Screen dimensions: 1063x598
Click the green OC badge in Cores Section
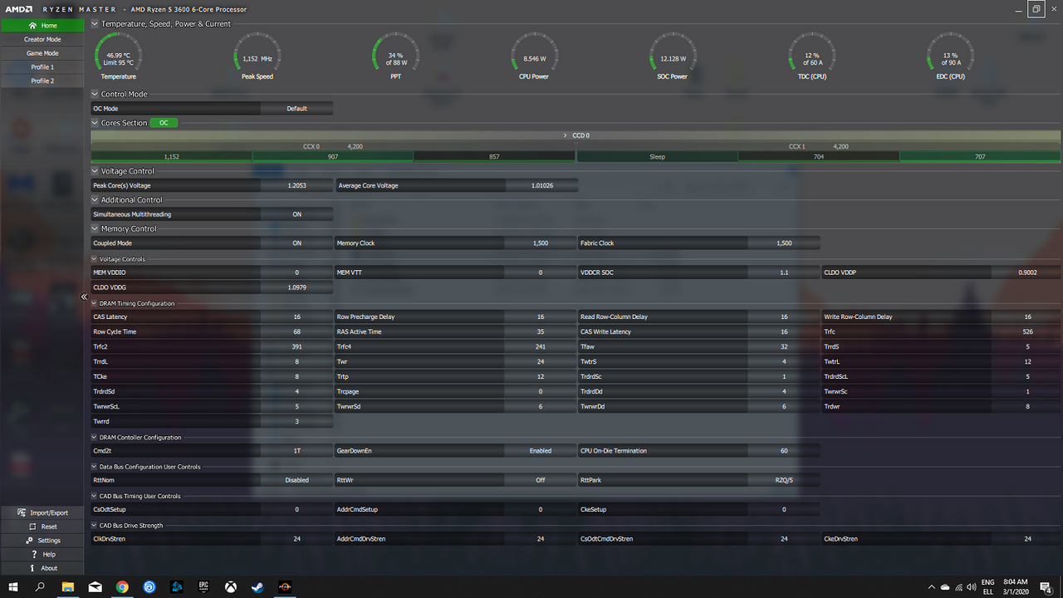(164, 123)
